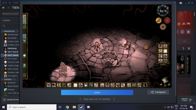Viewport: 196px width, 110px height.
Task: Click the library search magnifier icon
Action: [4, 26]
